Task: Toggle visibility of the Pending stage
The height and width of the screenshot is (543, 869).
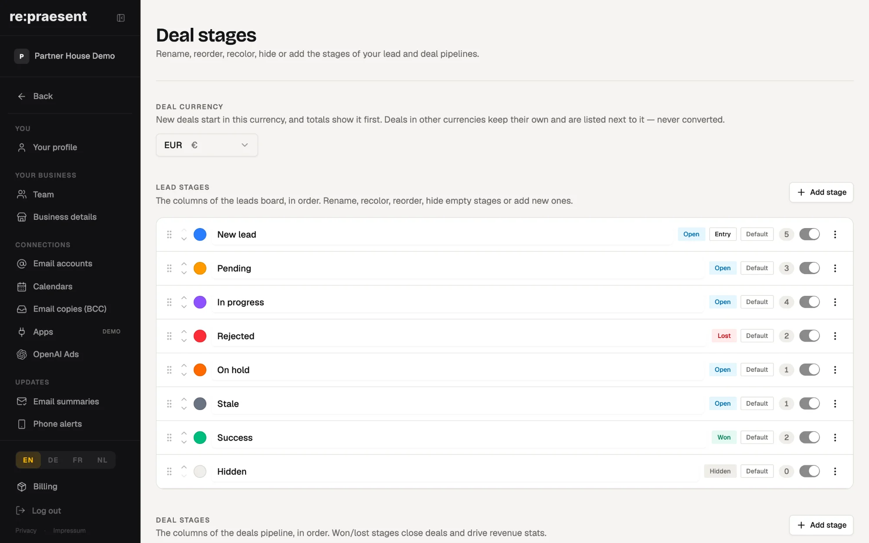Action: 809,268
